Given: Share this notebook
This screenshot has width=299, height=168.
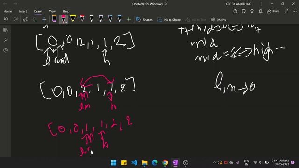Looking at the screenshot, I should tap(273, 11).
